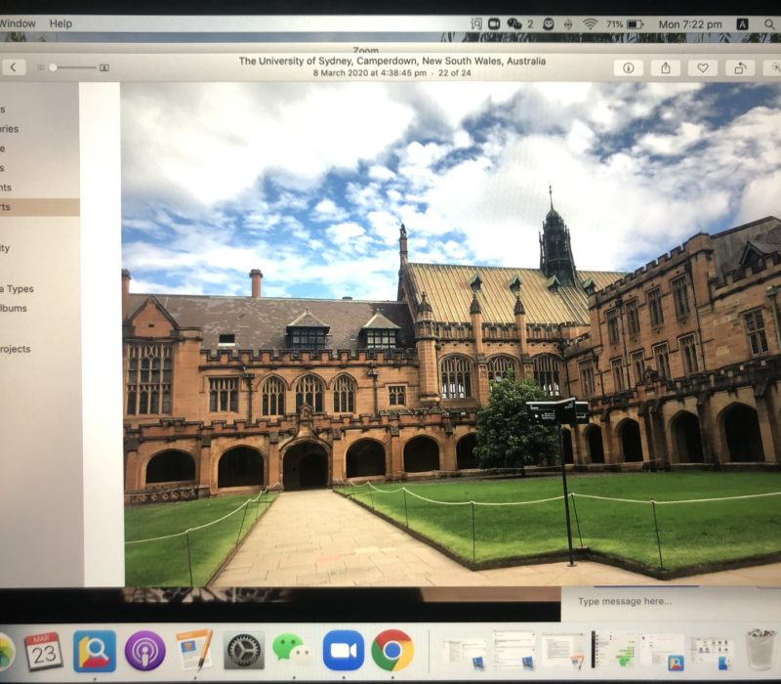Open Spotlight search magnifier
781x684 pixels.
pos(769,23)
